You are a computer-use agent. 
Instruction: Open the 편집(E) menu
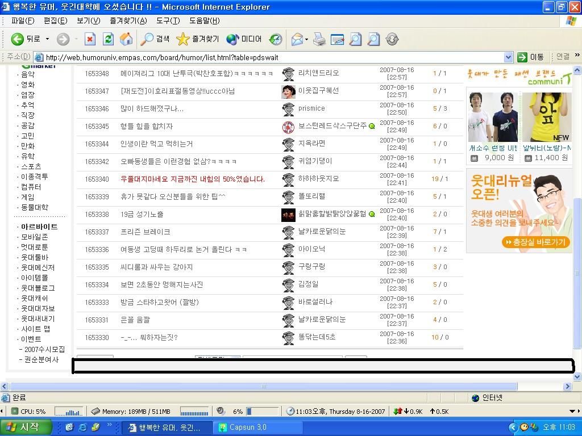[x=55, y=21]
